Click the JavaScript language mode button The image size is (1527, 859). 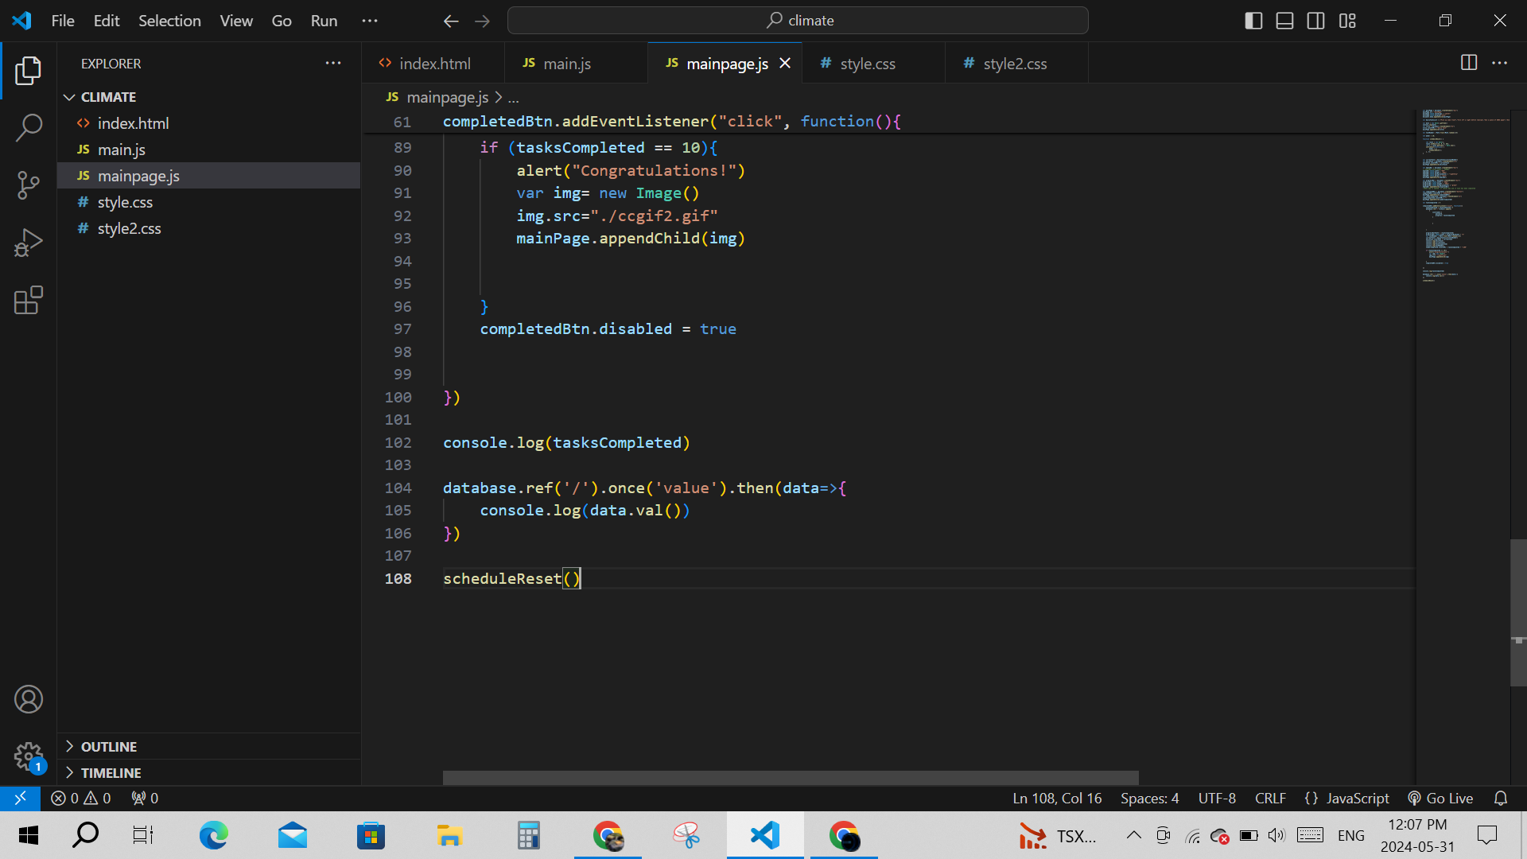(1347, 798)
